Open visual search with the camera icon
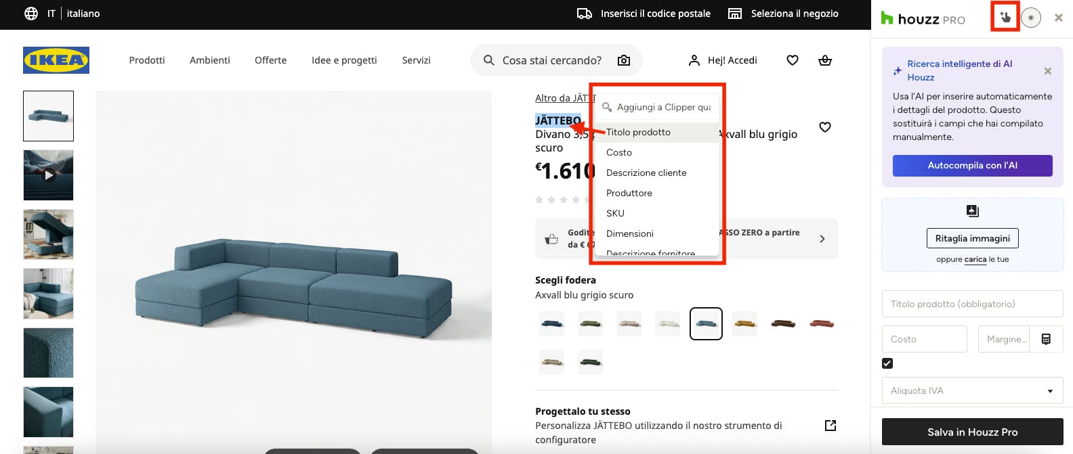1073x454 pixels. [x=624, y=60]
